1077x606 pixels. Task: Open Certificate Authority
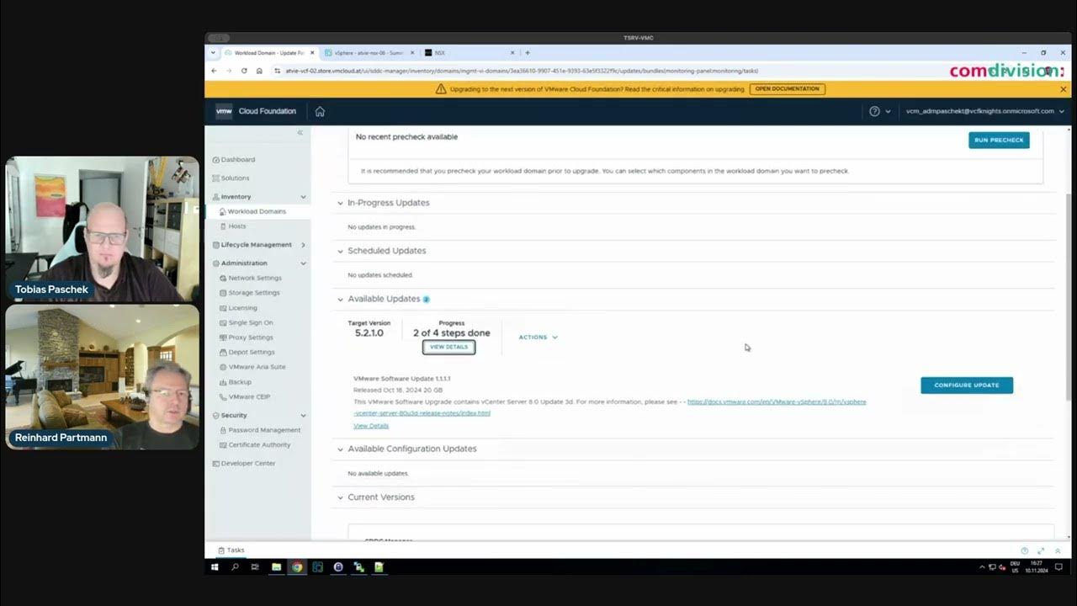point(259,444)
